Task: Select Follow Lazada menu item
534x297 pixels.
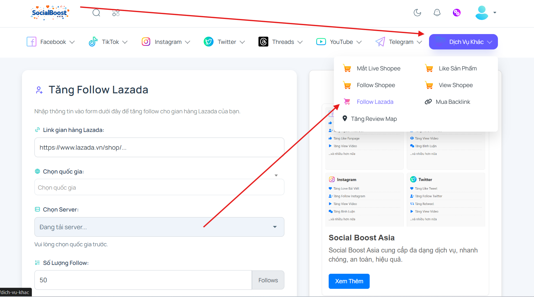Action: pos(375,102)
